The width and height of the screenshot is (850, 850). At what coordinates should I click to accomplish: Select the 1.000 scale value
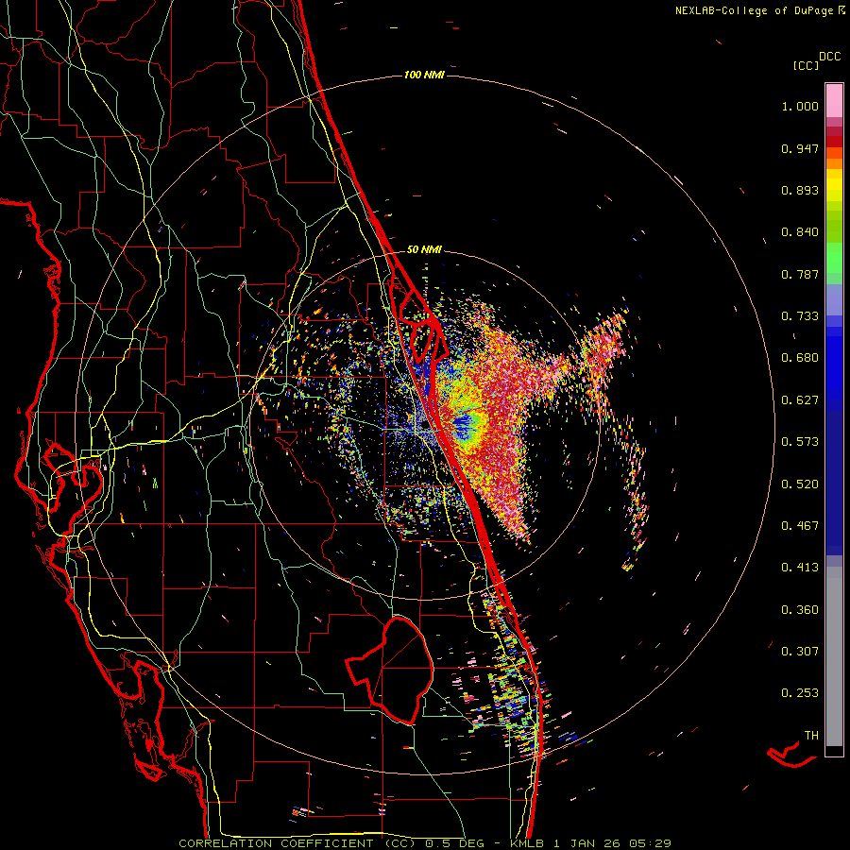(x=800, y=107)
